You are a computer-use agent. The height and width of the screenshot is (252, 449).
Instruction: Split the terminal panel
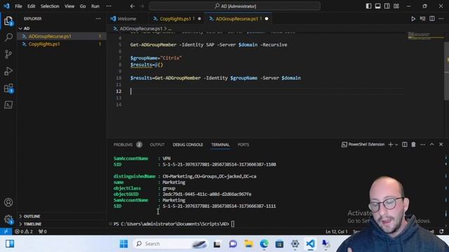[x=404, y=145]
